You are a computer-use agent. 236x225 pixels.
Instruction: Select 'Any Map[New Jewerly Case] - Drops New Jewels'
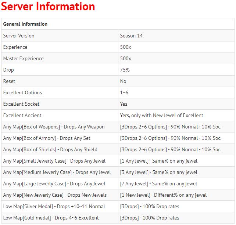(x=55, y=195)
